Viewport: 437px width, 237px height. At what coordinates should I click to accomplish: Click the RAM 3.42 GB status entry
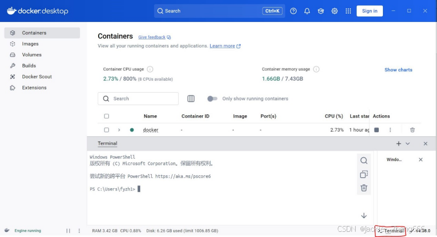pos(105,231)
